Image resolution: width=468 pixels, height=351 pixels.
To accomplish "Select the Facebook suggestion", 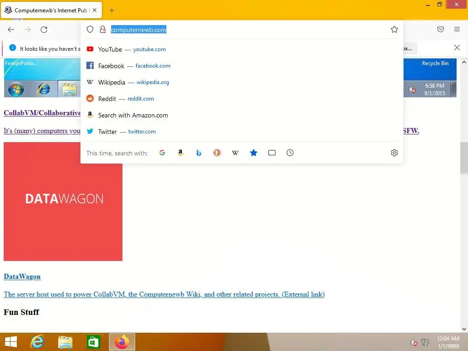I will click(242, 66).
